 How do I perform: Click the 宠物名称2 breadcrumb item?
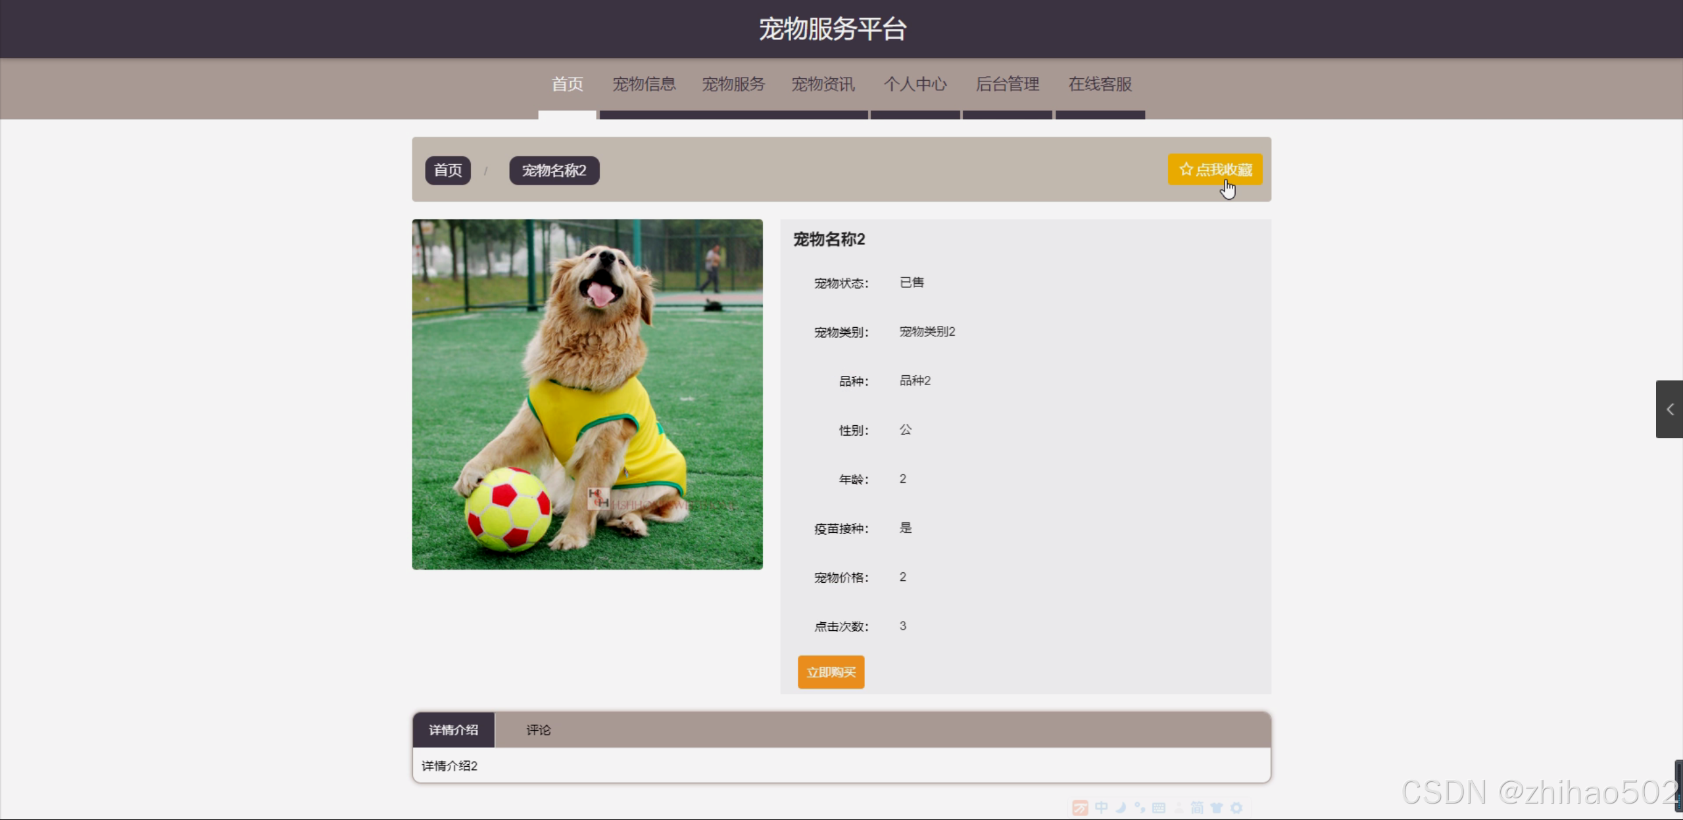tap(554, 171)
